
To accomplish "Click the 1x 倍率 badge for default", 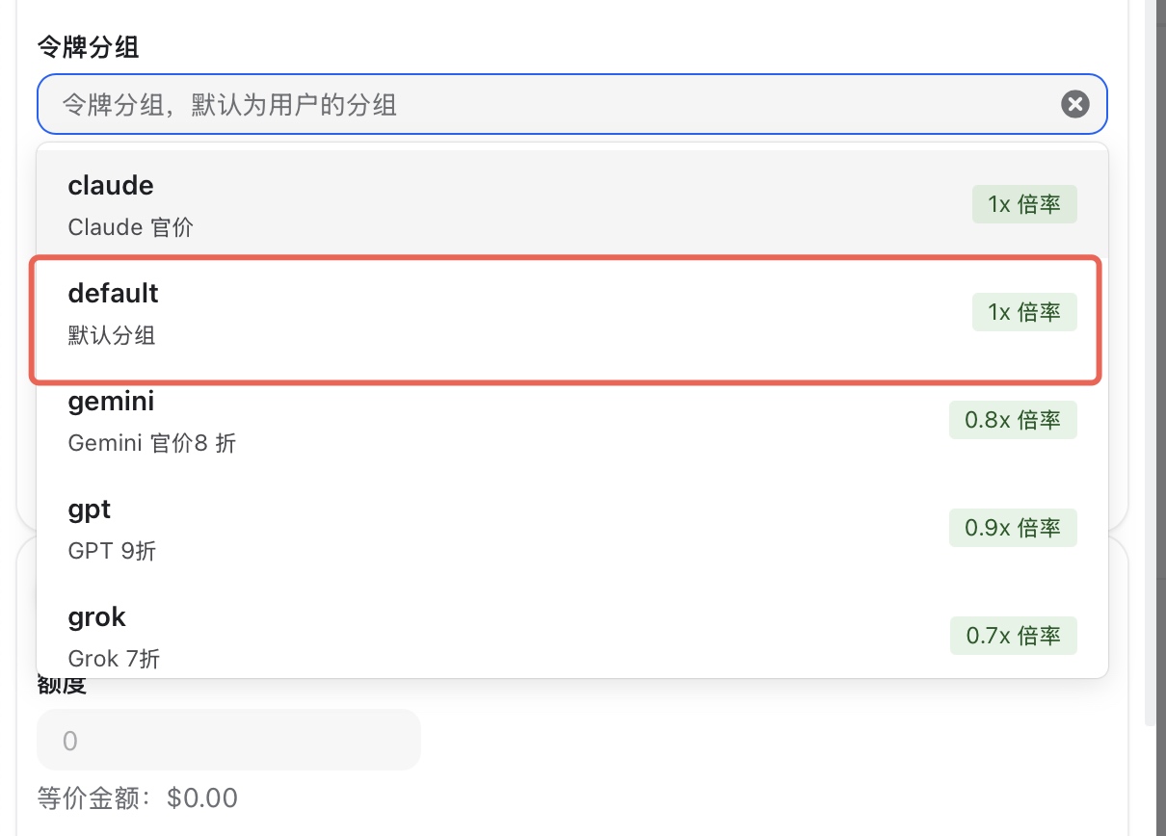I will tap(1023, 312).
